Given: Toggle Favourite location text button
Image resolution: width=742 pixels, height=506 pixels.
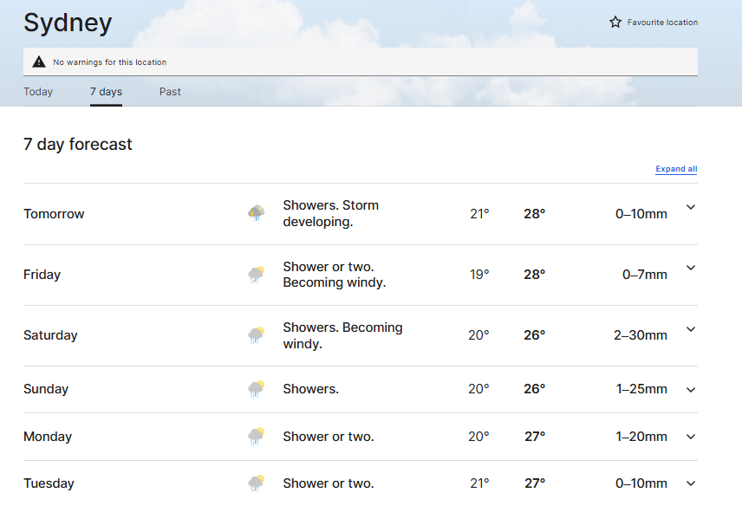Looking at the screenshot, I should click(x=662, y=23).
